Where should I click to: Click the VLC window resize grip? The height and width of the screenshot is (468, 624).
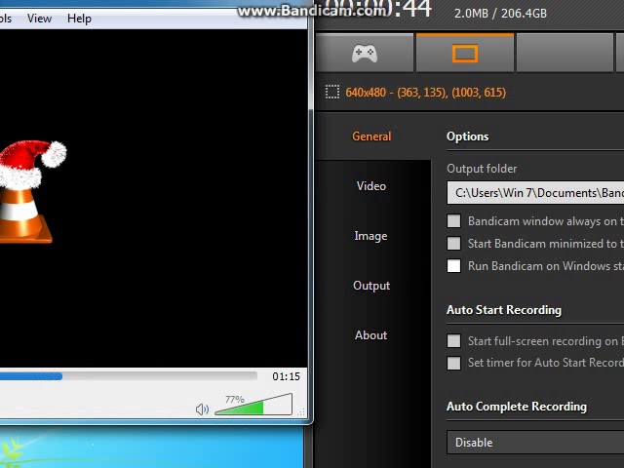pyautogui.click(x=301, y=412)
